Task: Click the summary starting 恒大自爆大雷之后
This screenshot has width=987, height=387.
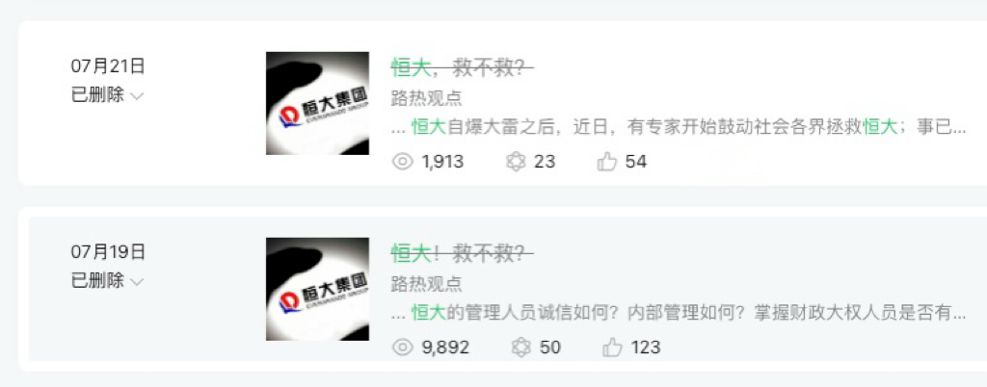Action: tap(679, 127)
